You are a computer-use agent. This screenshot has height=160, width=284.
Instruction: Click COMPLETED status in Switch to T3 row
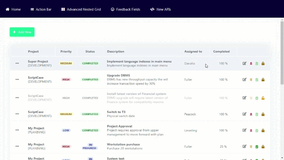tap(90, 114)
